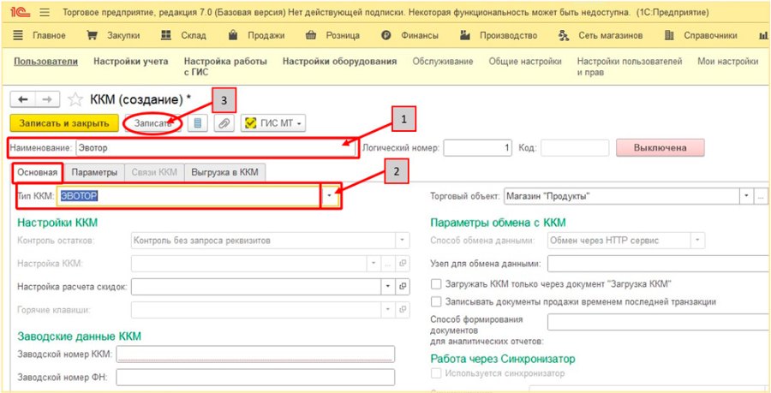This screenshot has width=771, height=393.
Task: Open the Обслуживание link
Action: click(443, 62)
